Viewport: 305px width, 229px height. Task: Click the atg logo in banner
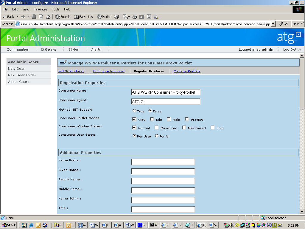pyautogui.click(x=289, y=37)
